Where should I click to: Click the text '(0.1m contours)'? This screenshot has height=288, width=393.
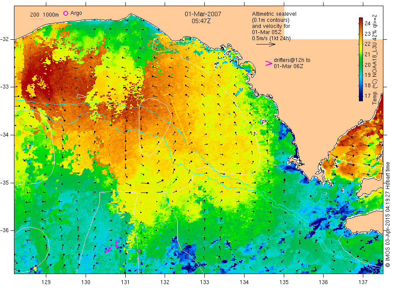coord(271,20)
